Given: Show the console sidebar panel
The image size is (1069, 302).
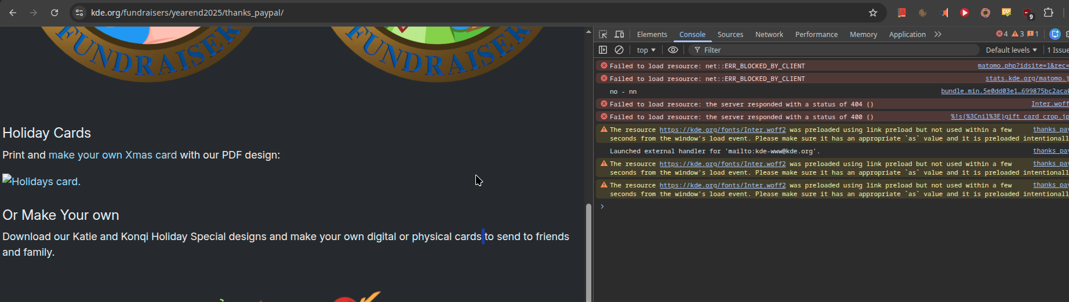Looking at the screenshot, I should [603, 50].
